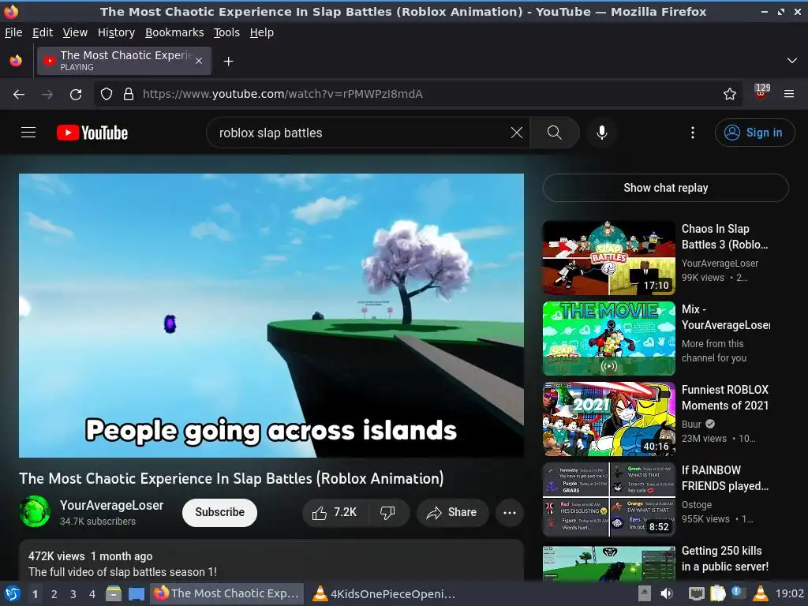The width and height of the screenshot is (808, 606).
Task: Show chat replay
Action: click(x=665, y=188)
